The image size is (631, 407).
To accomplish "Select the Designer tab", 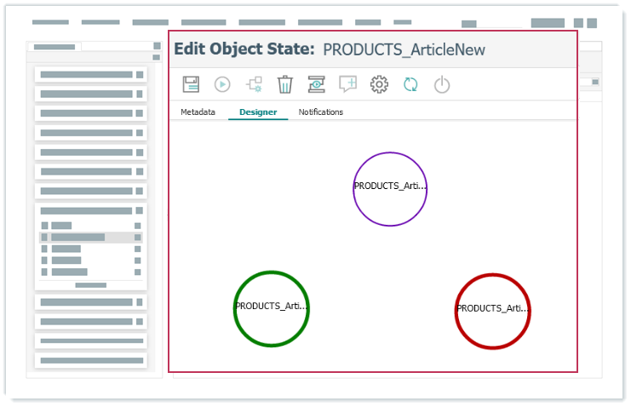I will click(x=258, y=112).
